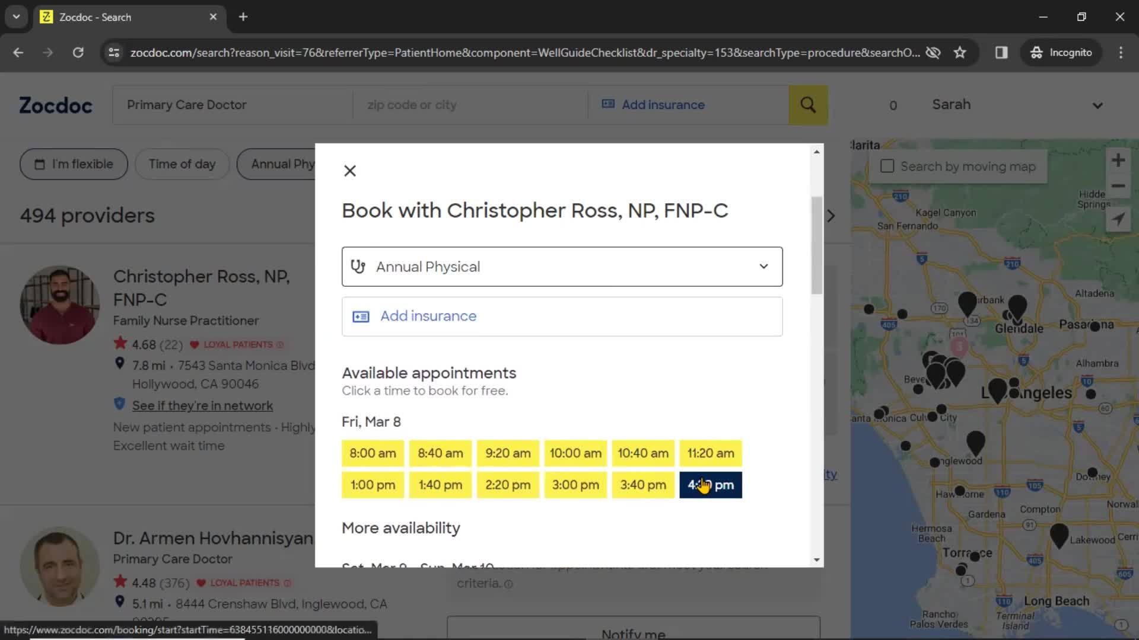The width and height of the screenshot is (1139, 640).
Task: Open the Sarah account dropdown
Action: [1017, 105]
